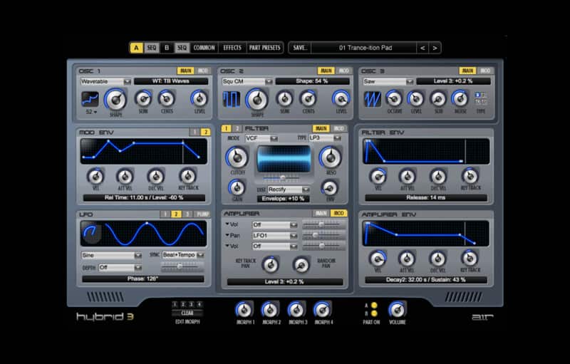Click the Filter Env knob
The width and height of the screenshot is (570, 364).
coord(330,188)
